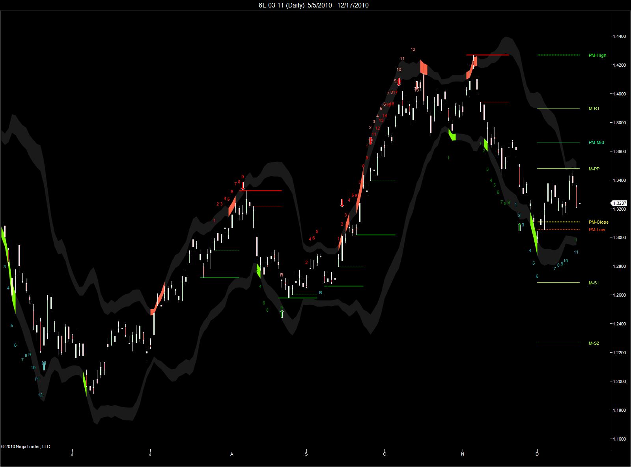Screen dimensions: 631x467
Task: Click the A month label on the time axis
Action: click(x=232, y=454)
